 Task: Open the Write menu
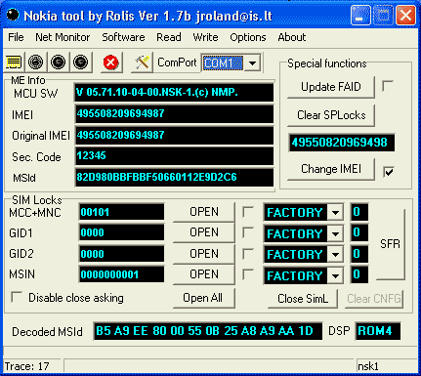click(x=205, y=37)
